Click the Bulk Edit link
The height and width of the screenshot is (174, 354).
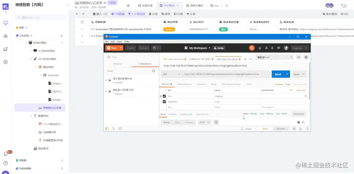tap(301, 90)
